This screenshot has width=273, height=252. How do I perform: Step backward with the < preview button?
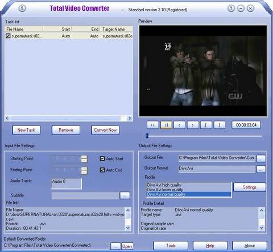179,125
